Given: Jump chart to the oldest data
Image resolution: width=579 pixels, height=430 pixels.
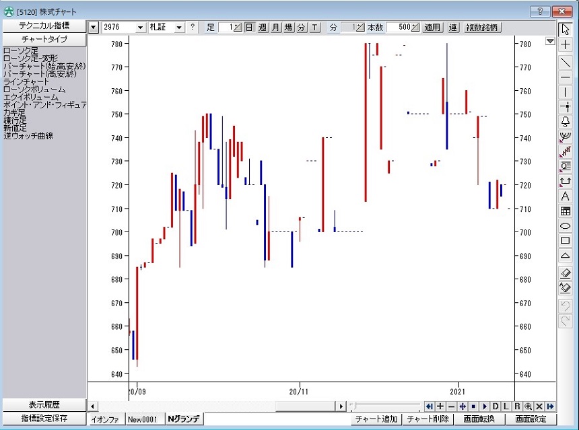Looking at the screenshot, I should click(x=429, y=406).
